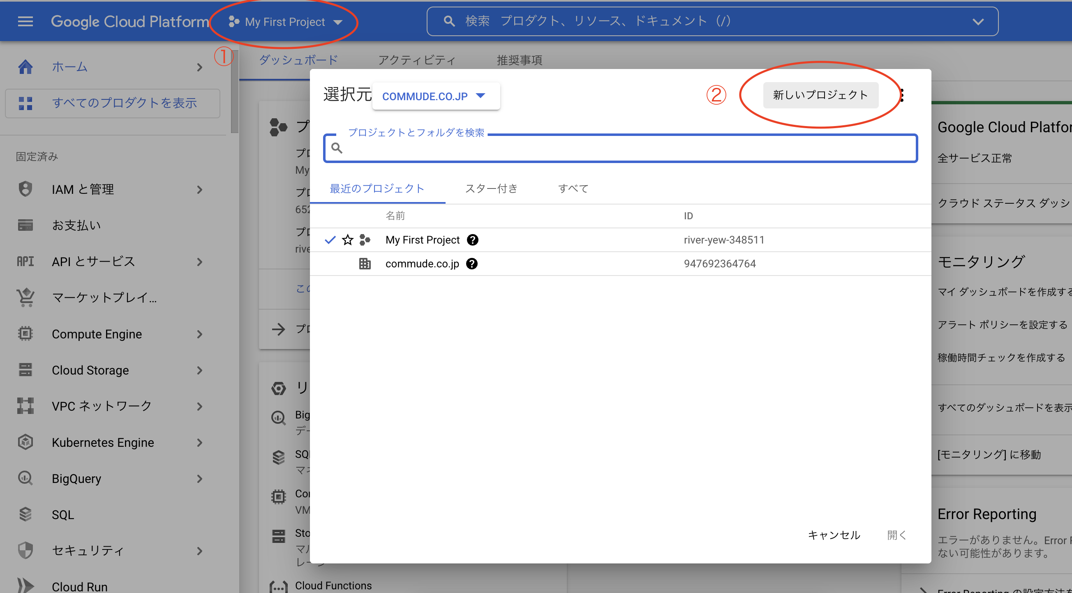Select the commude.co.jp row name

click(x=422, y=264)
